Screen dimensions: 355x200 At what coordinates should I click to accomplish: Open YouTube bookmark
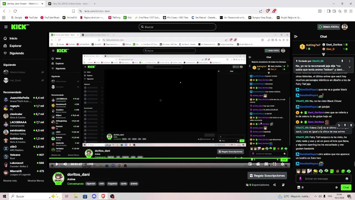[x=31, y=17]
